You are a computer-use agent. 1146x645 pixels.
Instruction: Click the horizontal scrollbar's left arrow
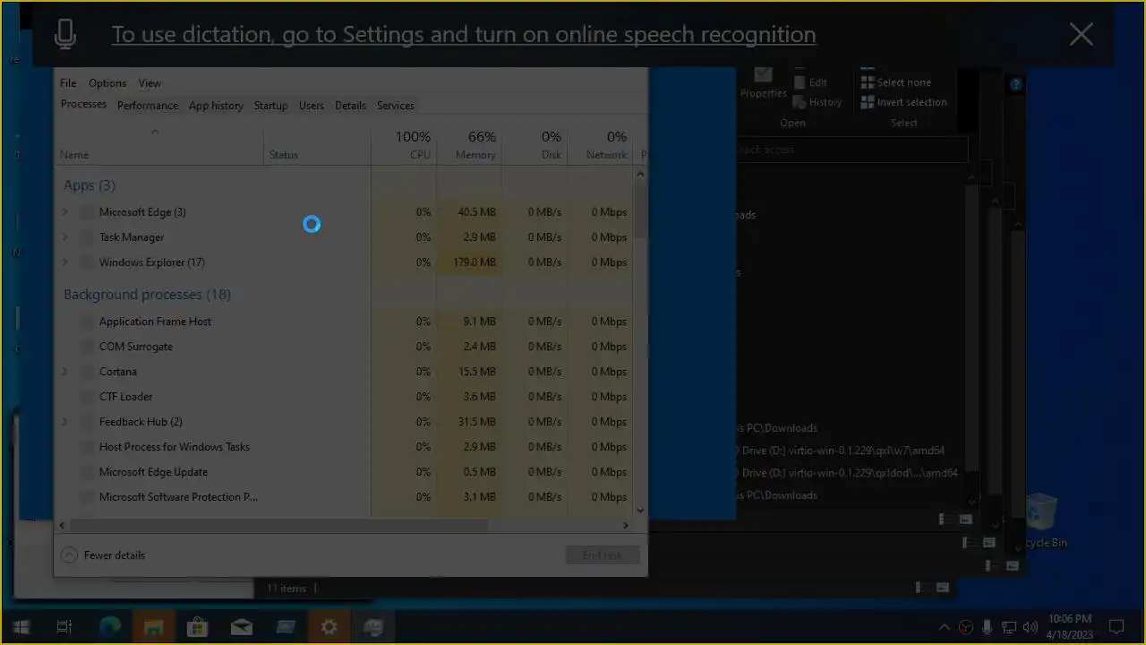(x=62, y=526)
